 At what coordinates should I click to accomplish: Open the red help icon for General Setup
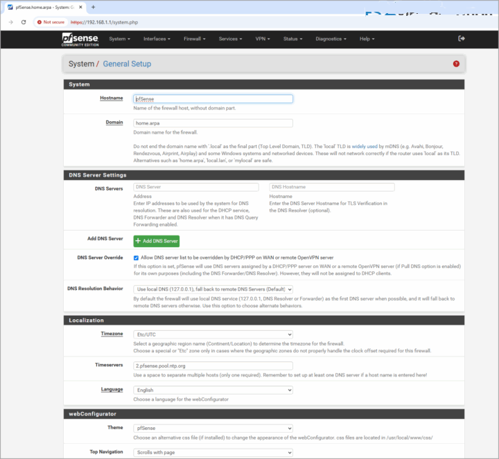(456, 64)
